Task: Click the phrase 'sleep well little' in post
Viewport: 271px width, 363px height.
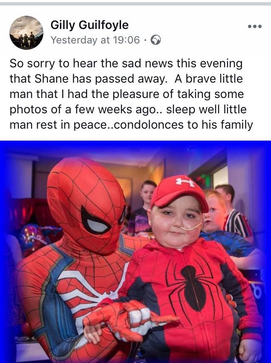Action: [206, 109]
